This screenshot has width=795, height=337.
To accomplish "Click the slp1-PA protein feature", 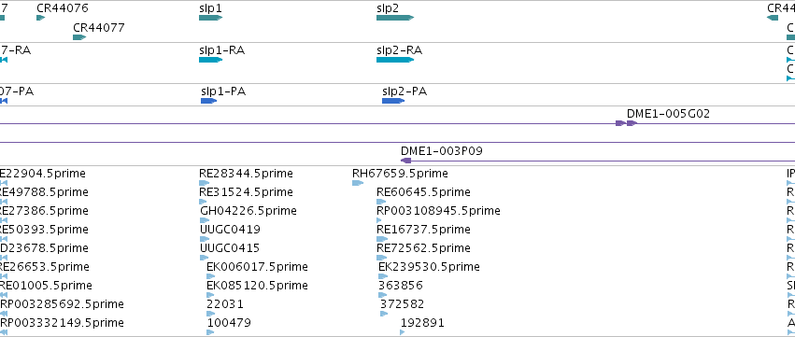I will (209, 101).
